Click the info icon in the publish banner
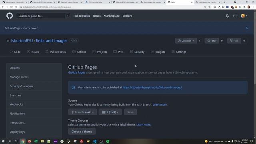Image resolution: width=256 pixels, height=144 pixels. [x=73, y=88]
